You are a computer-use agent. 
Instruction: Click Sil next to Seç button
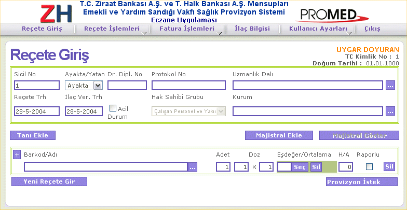click(x=316, y=167)
